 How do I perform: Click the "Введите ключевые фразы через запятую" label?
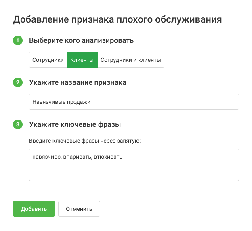(x=84, y=141)
